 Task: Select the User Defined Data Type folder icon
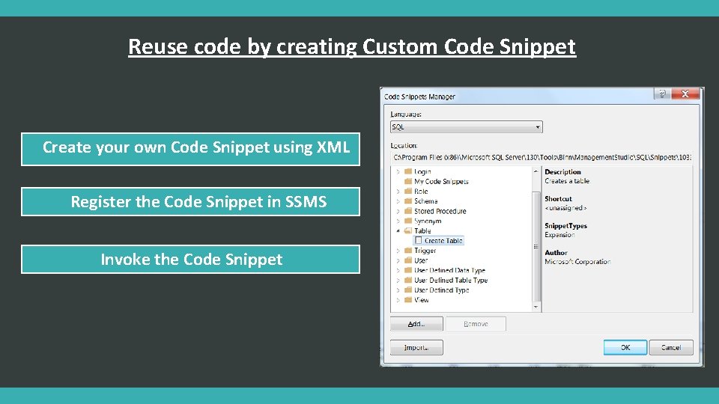[407, 270]
